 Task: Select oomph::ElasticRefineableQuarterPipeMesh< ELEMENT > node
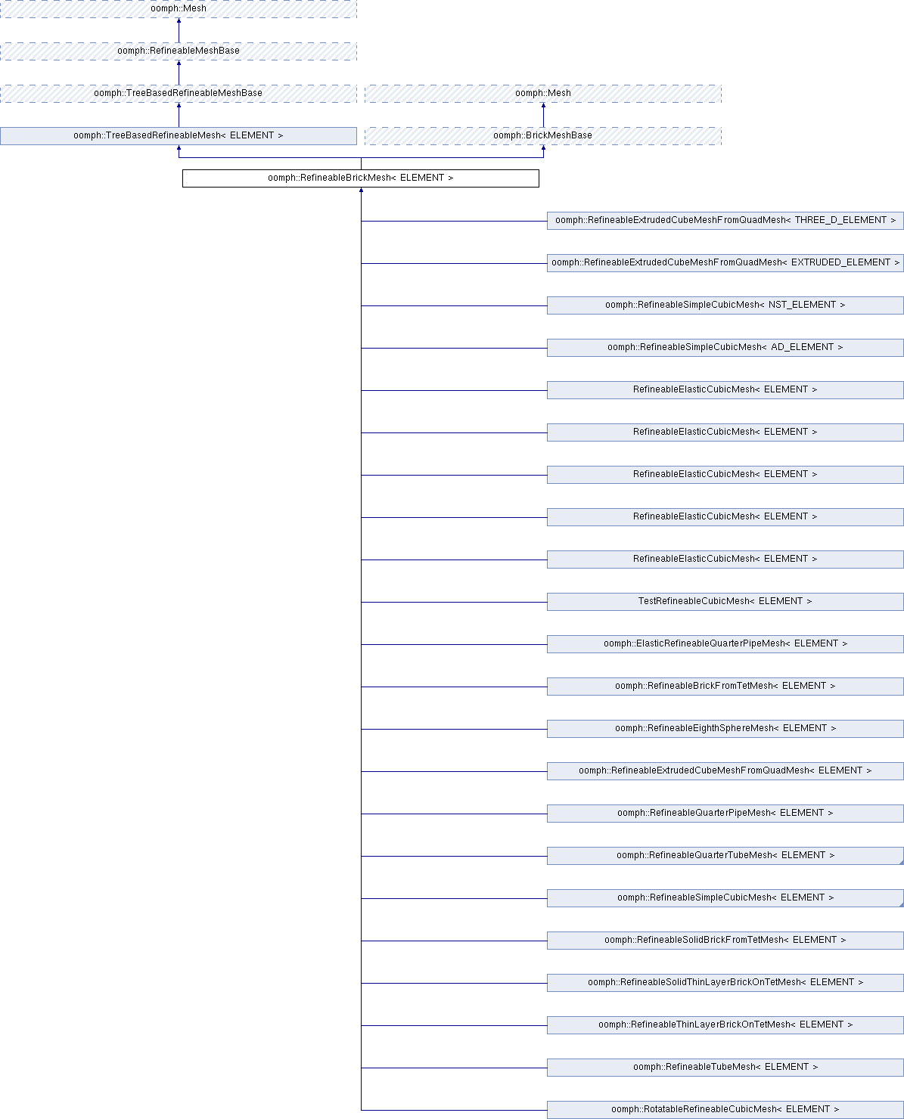[725, 643]
